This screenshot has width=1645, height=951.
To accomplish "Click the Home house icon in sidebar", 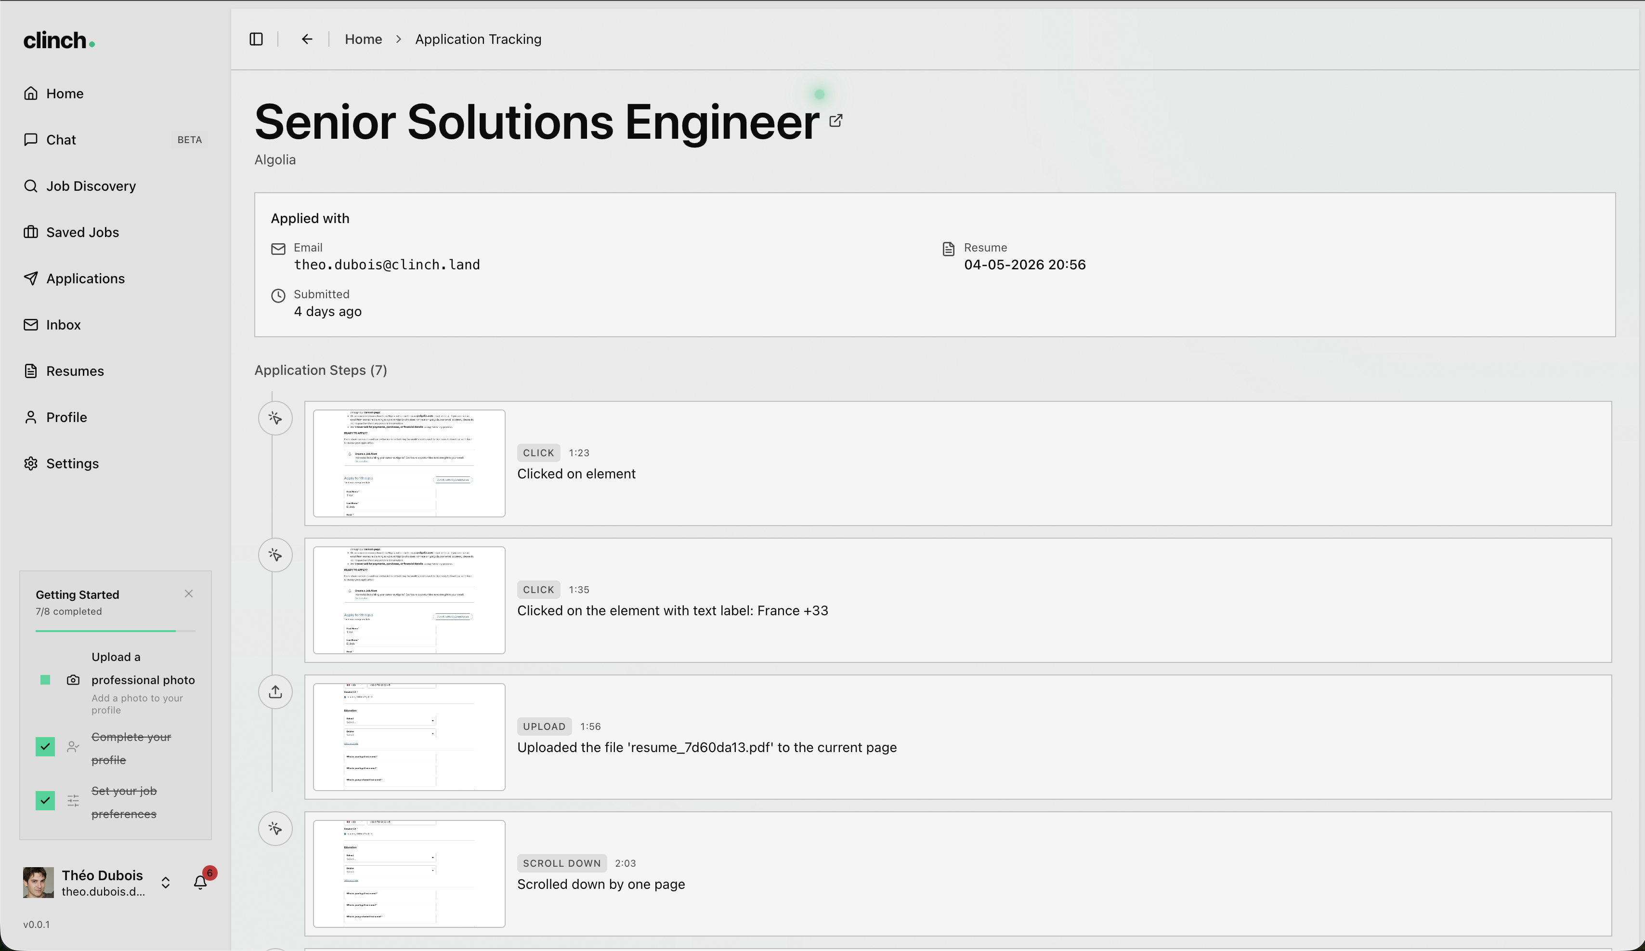I will (x=31, y=93).
